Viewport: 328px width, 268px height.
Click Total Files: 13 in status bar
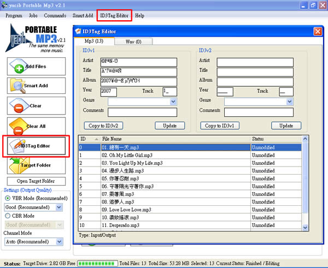(133, 264)
